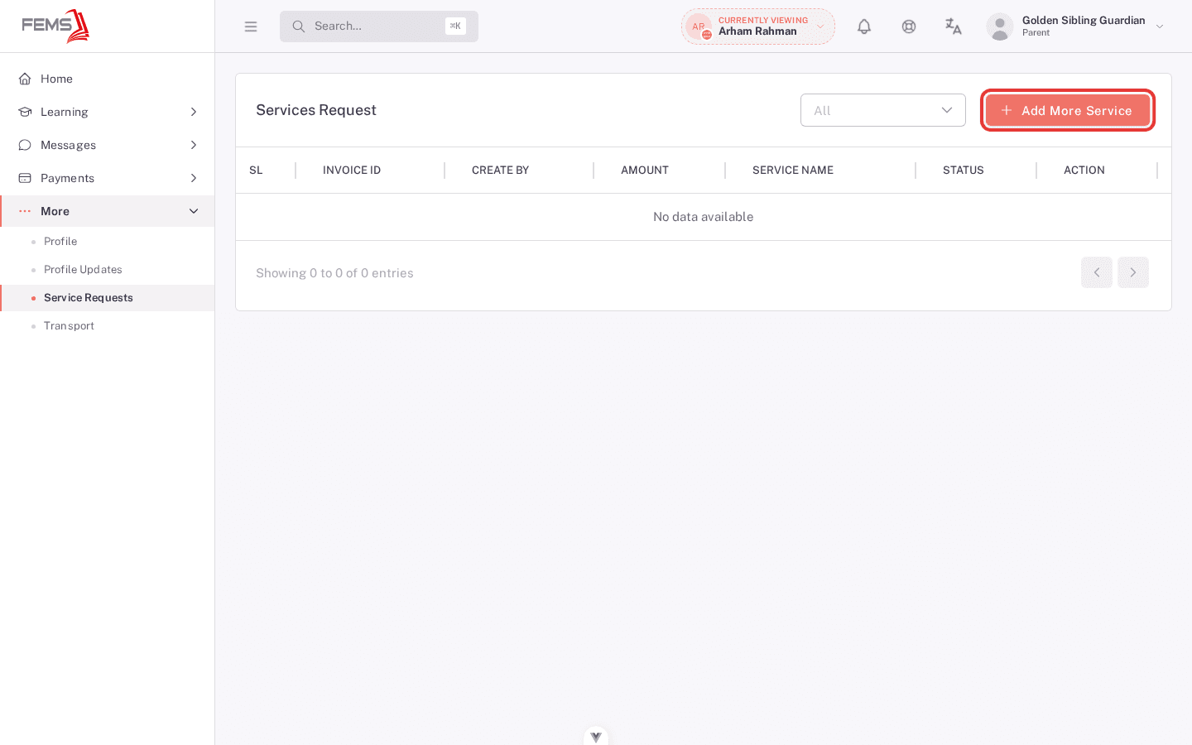Toggle the sidebar hamburger menu

coord(251,26)
